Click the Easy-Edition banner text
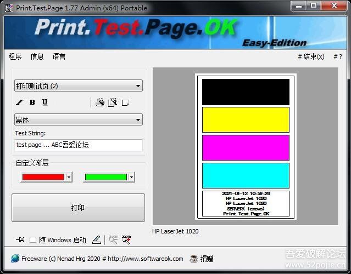 (275, 43)
